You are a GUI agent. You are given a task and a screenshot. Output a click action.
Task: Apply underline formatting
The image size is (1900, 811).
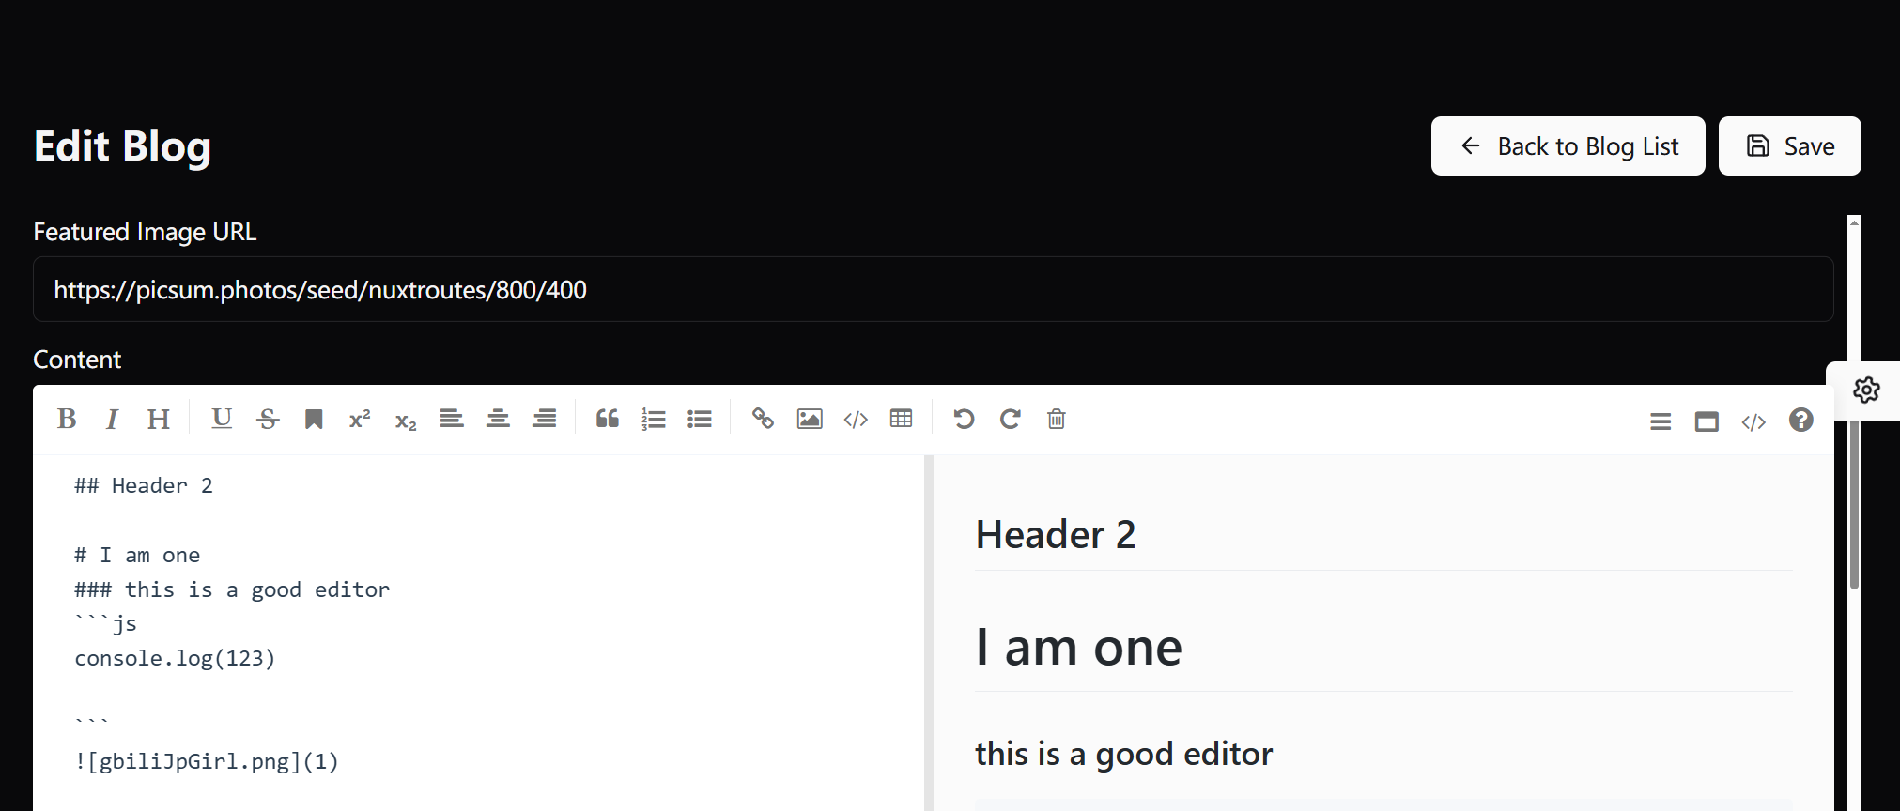(x=222, y=419)
